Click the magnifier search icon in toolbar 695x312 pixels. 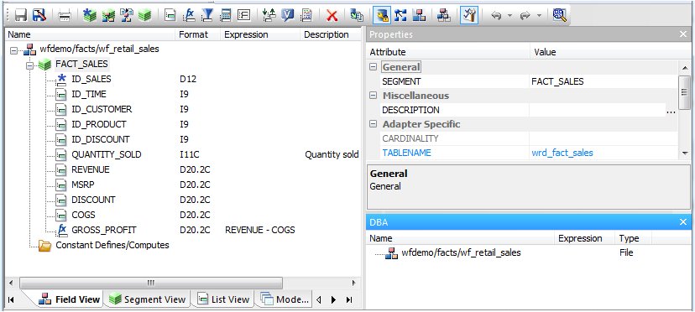(560, 15)
